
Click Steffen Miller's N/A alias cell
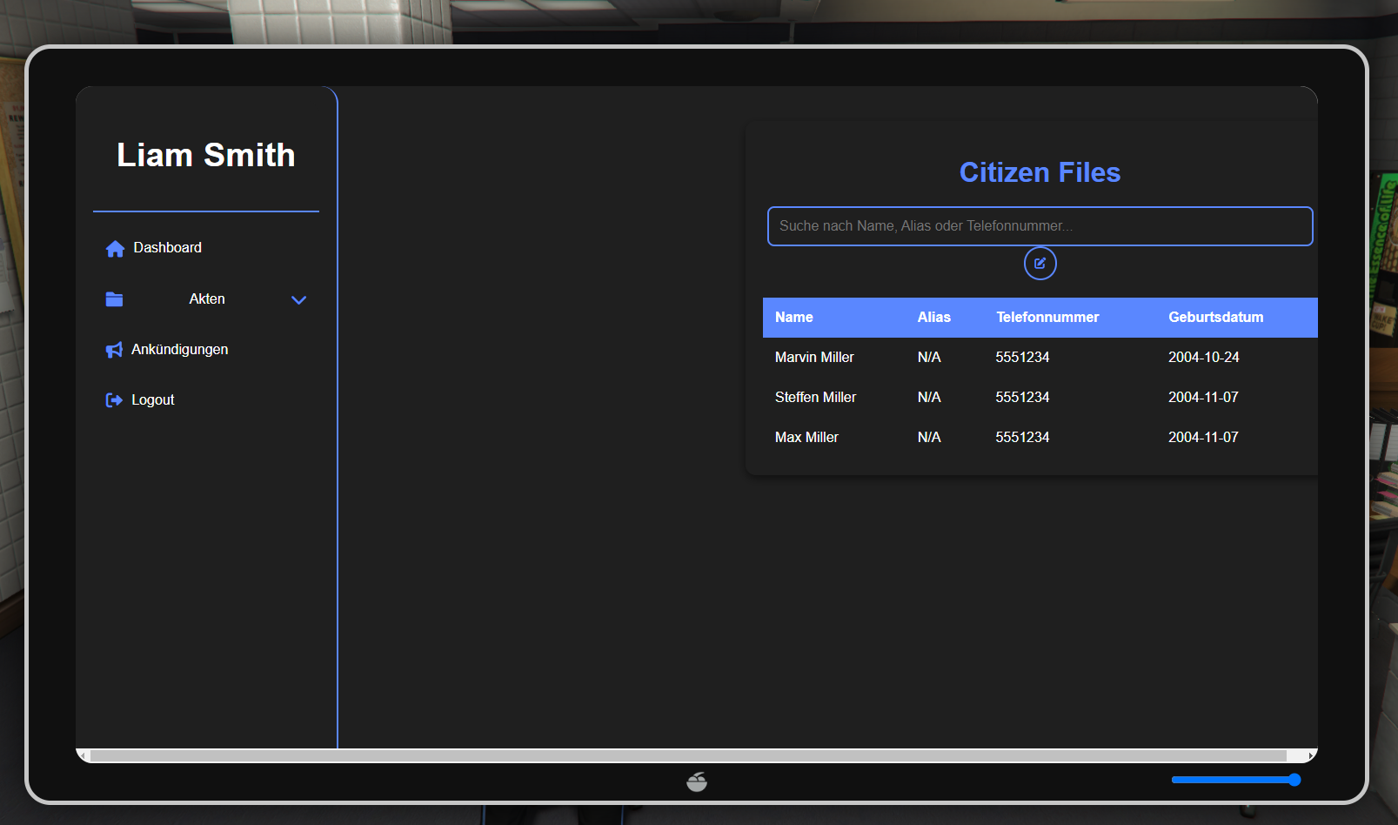(929, 398)
